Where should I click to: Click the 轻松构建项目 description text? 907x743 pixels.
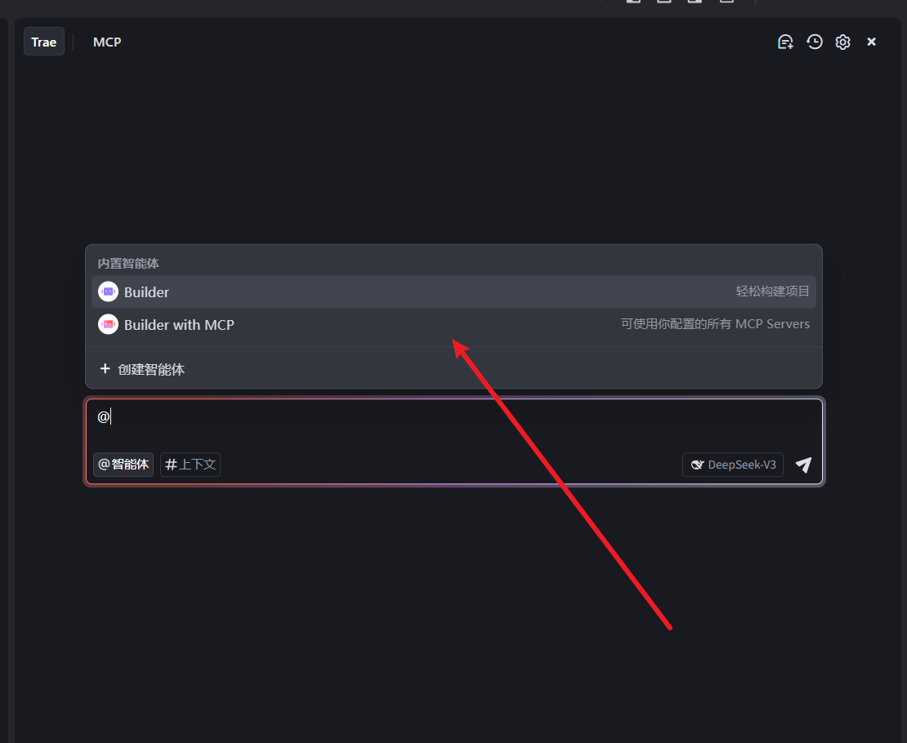point(772,291)
